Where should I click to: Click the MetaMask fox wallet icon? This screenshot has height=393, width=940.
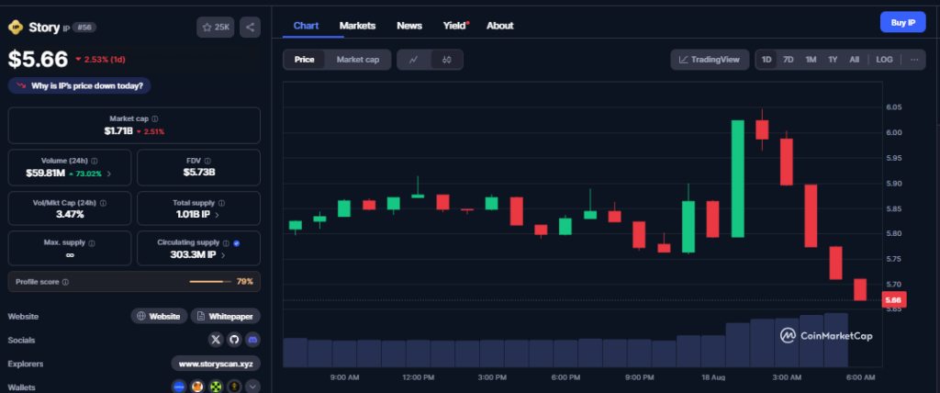pos(197,387)
